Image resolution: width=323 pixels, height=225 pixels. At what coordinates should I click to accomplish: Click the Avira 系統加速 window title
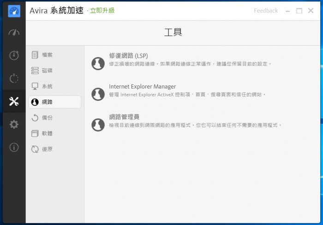point(57,11)
